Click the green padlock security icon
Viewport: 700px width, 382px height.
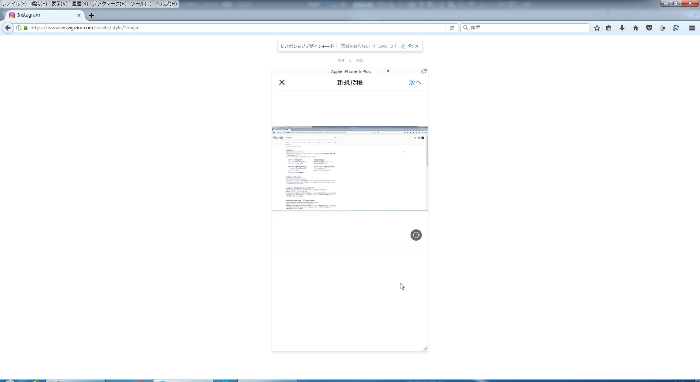click(26, 28)
